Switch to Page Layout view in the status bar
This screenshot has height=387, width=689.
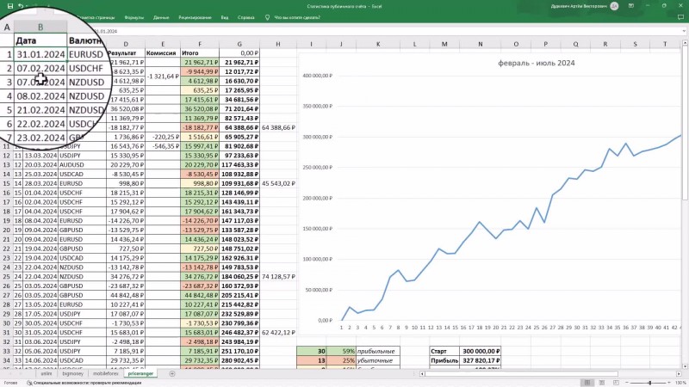click(x=602, y=383)
